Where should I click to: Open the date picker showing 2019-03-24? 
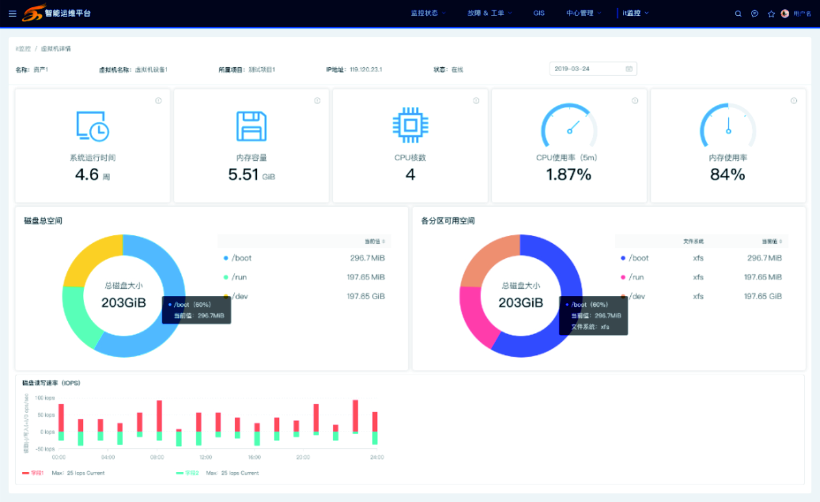click(593, 69)
